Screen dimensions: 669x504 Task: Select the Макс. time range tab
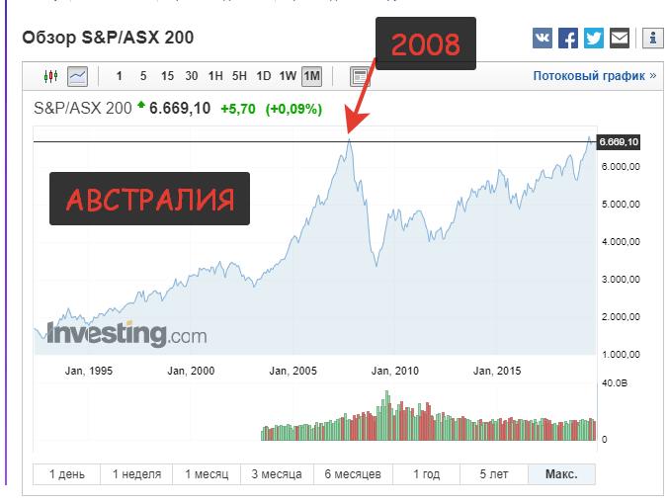561,474
